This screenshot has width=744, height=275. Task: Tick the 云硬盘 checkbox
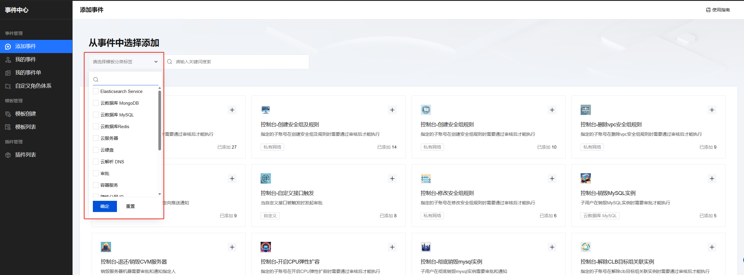(x=96, y=150)
